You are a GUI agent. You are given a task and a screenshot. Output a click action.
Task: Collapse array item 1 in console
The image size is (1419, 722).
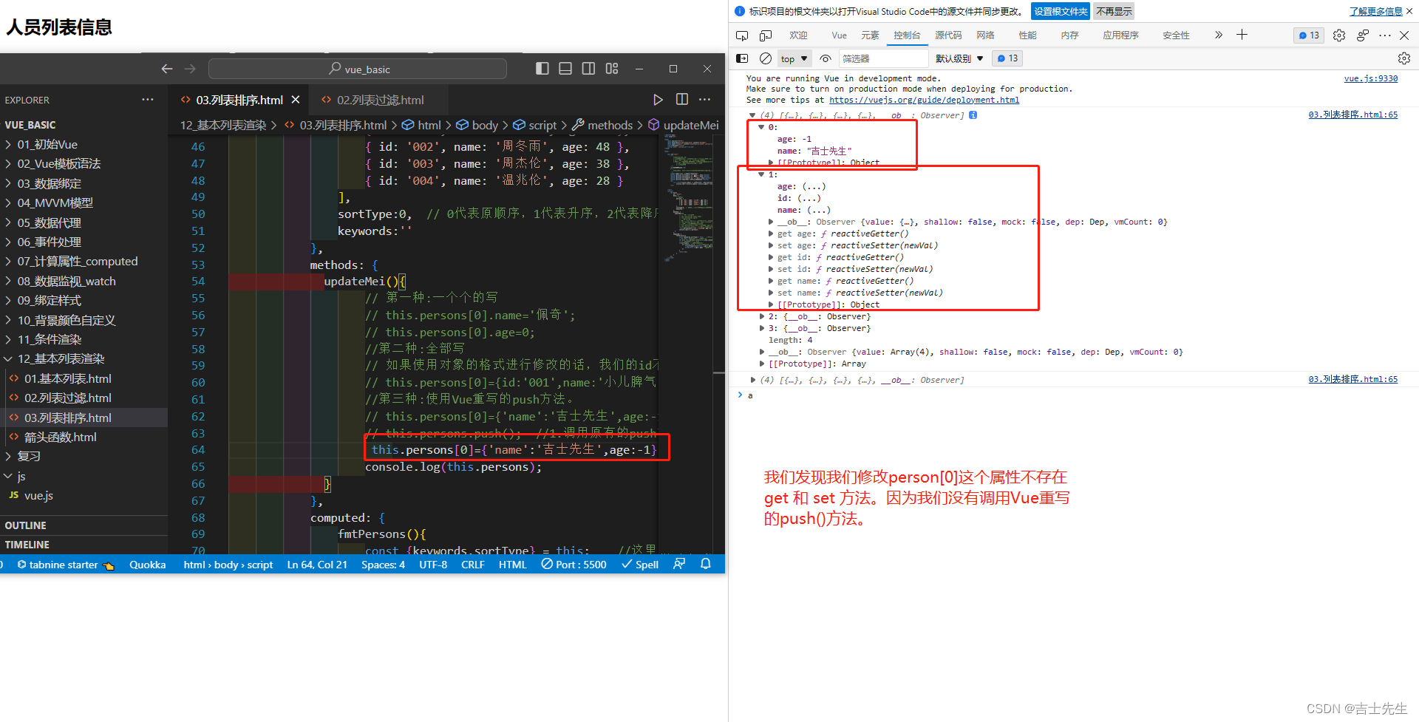click(x=761, y=174)
